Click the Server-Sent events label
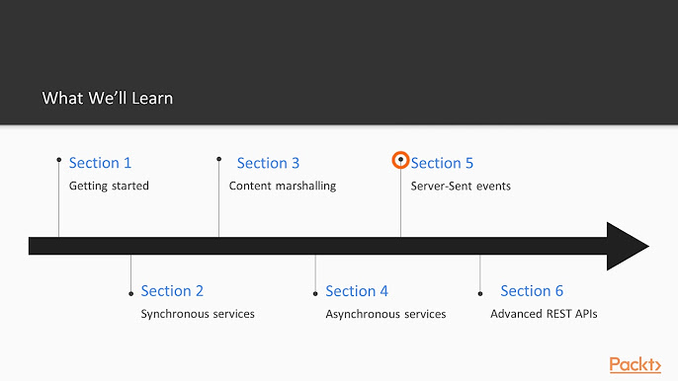This screenshot has height=381, width=678. (x=461, y=186)
